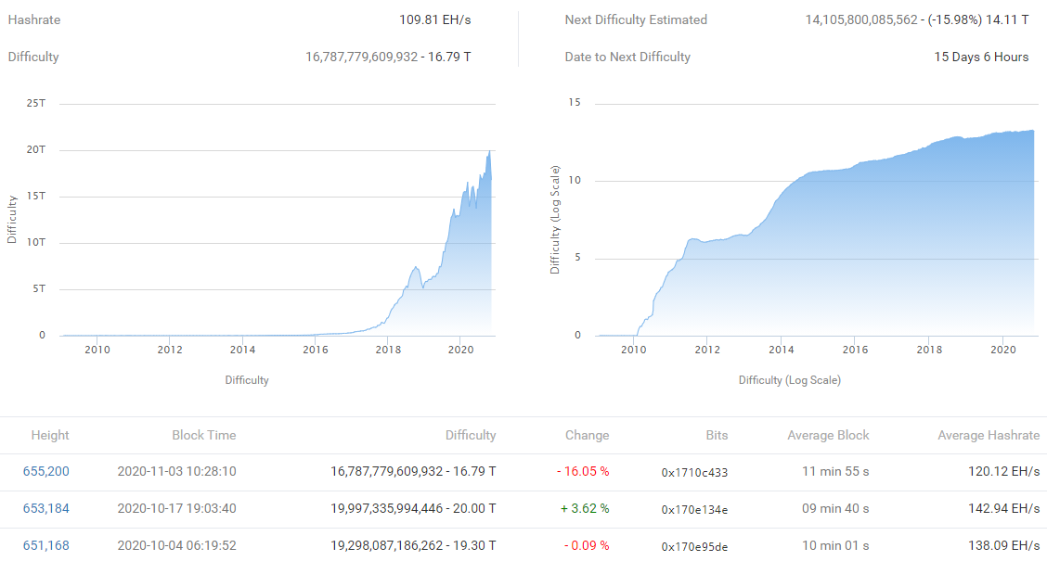Click the 15 Days 6 Hours value
The image size is (1047, 561).
click(981, 57)
